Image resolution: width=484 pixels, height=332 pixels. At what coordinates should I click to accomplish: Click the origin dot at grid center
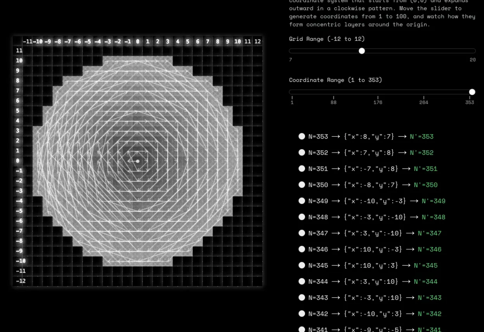tap(137, 161)
